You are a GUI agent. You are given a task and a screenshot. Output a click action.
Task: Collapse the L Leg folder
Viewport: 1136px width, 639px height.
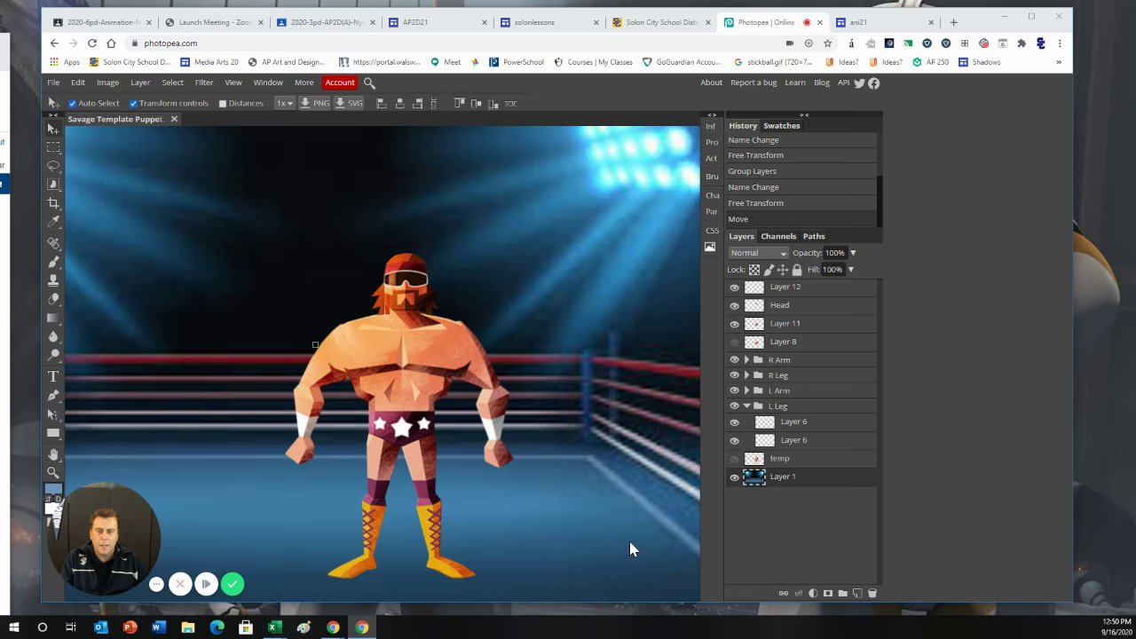pyautogui.click(x=746, y=406)
